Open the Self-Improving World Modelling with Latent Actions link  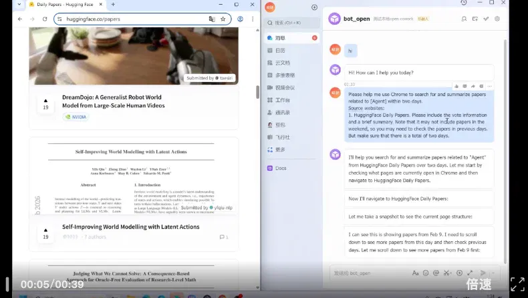coord(130,227)
